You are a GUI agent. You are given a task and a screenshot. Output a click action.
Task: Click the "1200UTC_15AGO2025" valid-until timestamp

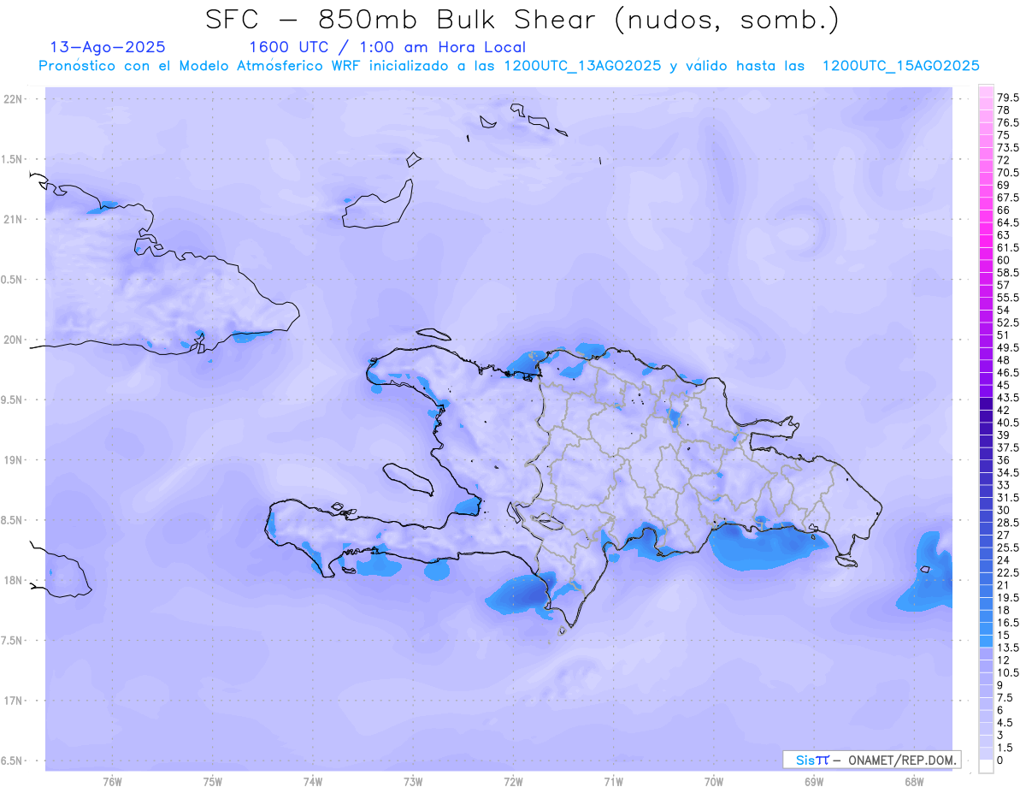[x=900, y=66]
